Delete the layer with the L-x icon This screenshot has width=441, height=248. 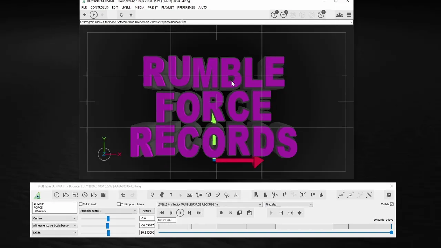(x=313, y=195)
